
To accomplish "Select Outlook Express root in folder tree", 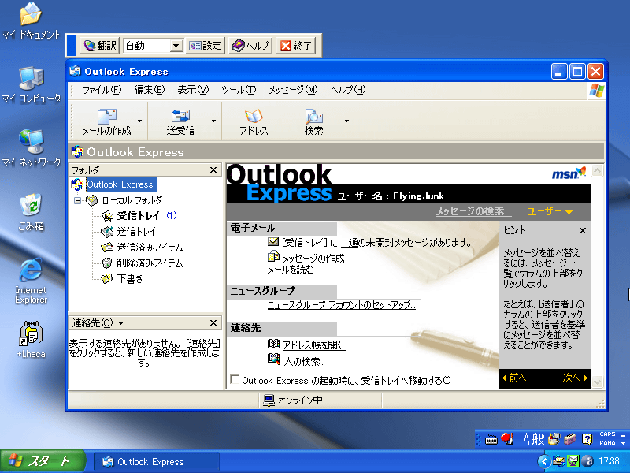I will [x=120, y=184].
